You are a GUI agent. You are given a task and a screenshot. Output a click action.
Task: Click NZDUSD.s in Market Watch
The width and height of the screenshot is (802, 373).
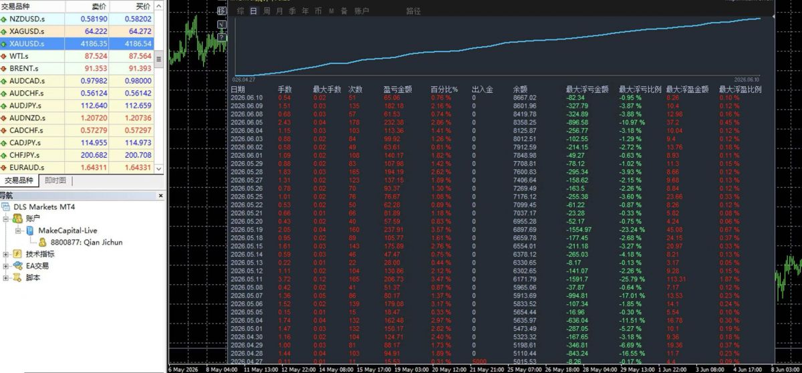click(x=77, y=19)
